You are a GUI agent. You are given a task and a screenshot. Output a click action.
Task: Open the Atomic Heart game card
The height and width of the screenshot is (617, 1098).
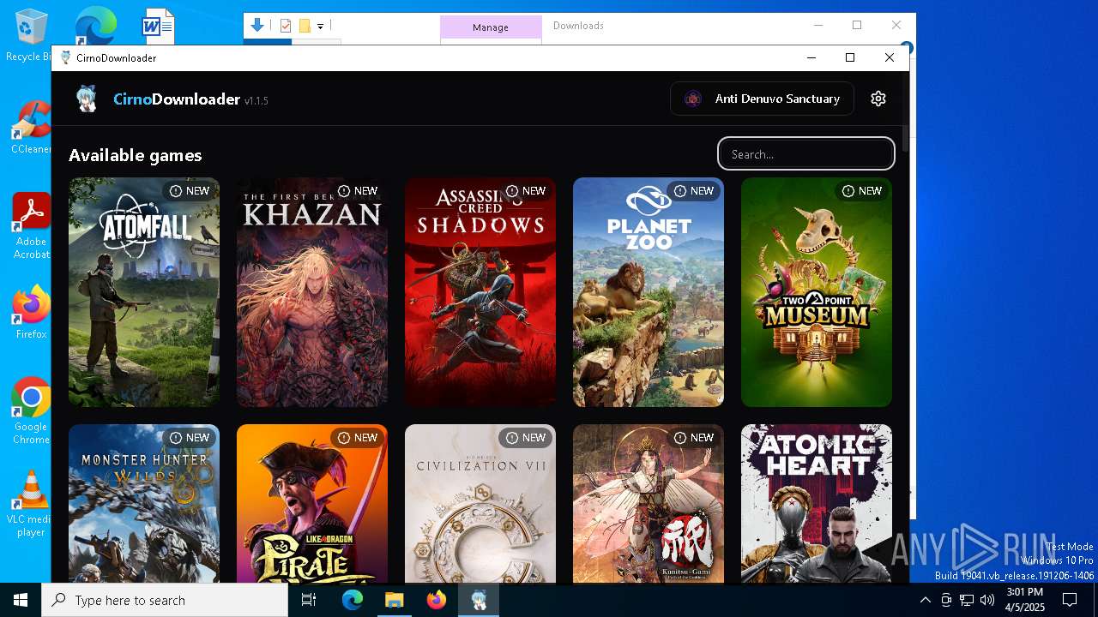817,504
